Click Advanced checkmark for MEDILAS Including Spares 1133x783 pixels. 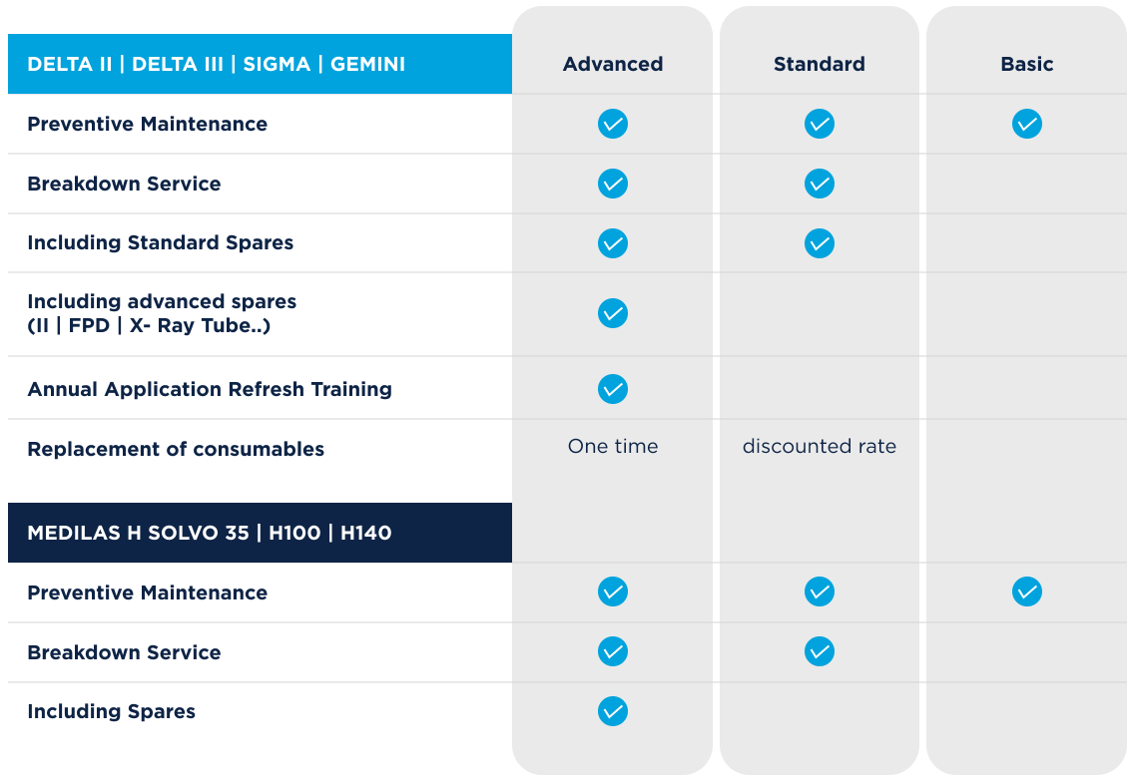point(613,711)
